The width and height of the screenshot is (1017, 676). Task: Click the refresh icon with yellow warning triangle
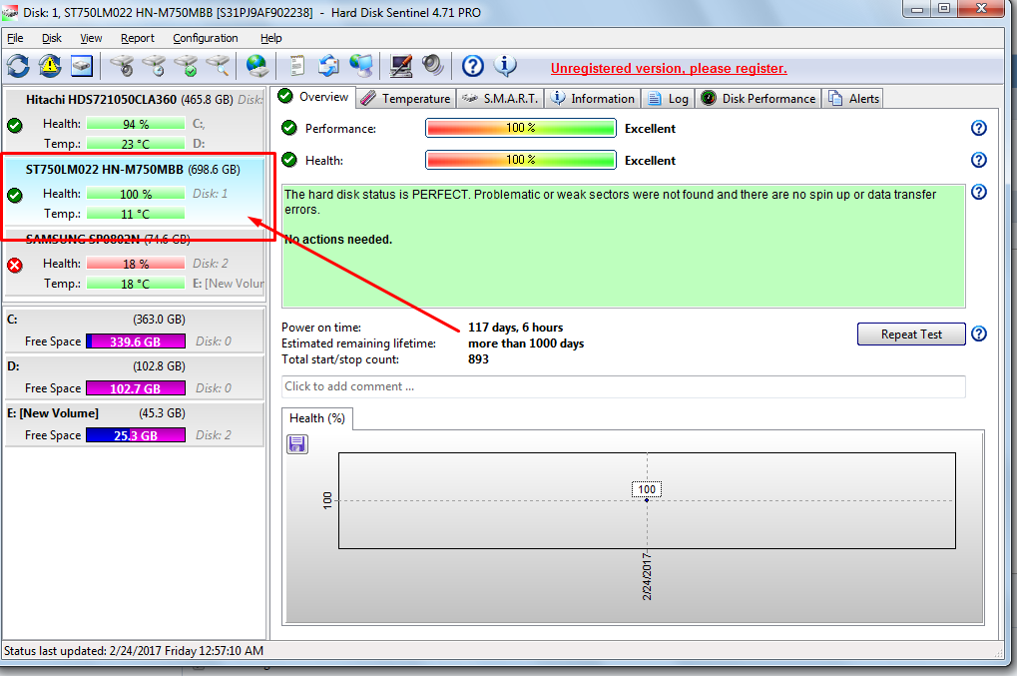[x=50, y=66]
